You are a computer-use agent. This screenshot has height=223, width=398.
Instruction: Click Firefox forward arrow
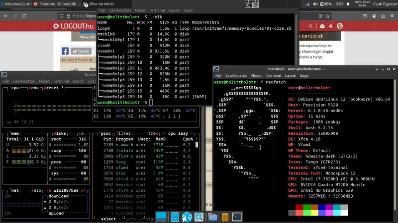15,16
